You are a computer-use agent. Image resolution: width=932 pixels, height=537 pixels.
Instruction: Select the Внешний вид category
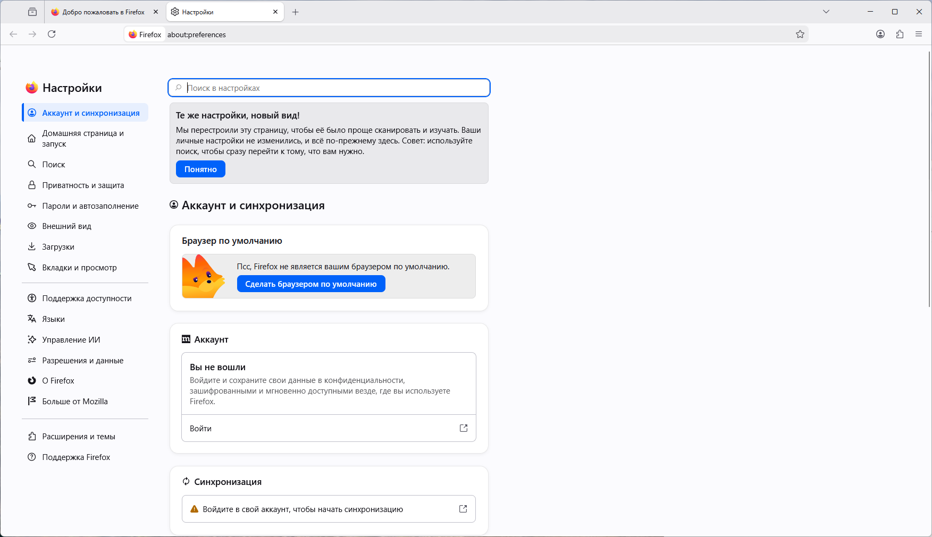(85, 226)
